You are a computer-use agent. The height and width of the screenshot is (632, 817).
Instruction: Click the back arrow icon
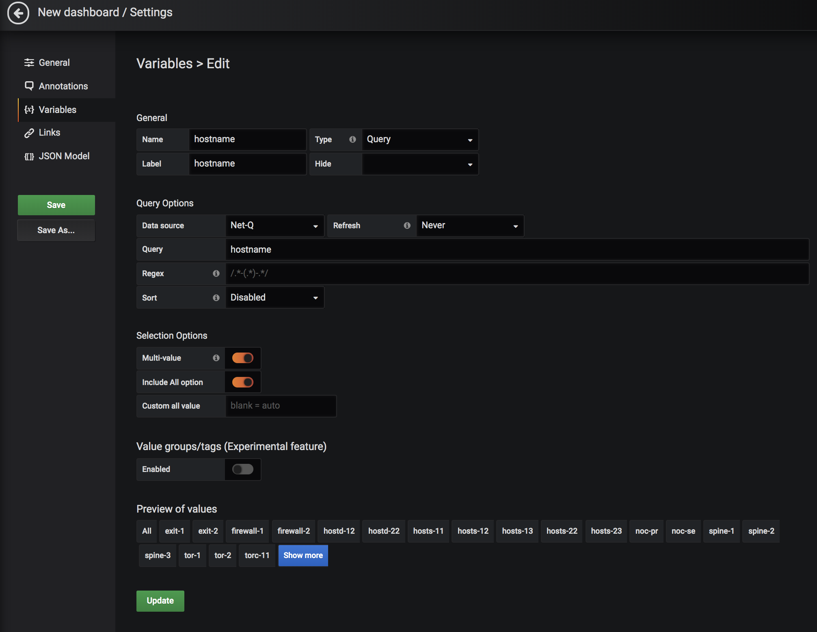[18, 13]
